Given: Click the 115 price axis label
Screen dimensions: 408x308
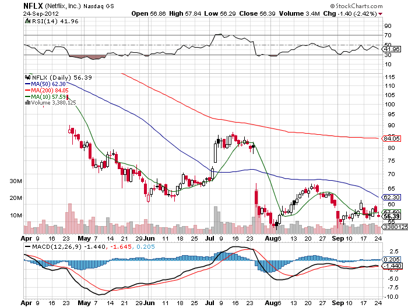Looking at the screenshot, I should [390, 77].
